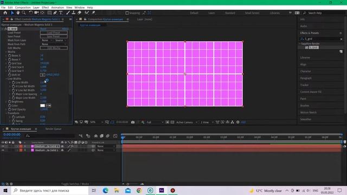The height and width of the screenshot is (195, 347).
Task: Open After Effects from the taskbar
Action: coord(162,190)
